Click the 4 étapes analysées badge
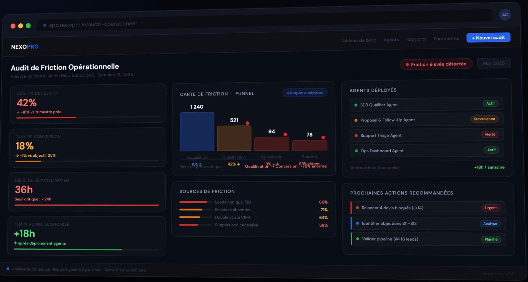The height and width of the screenshot is (282, 528). (304, 93)
